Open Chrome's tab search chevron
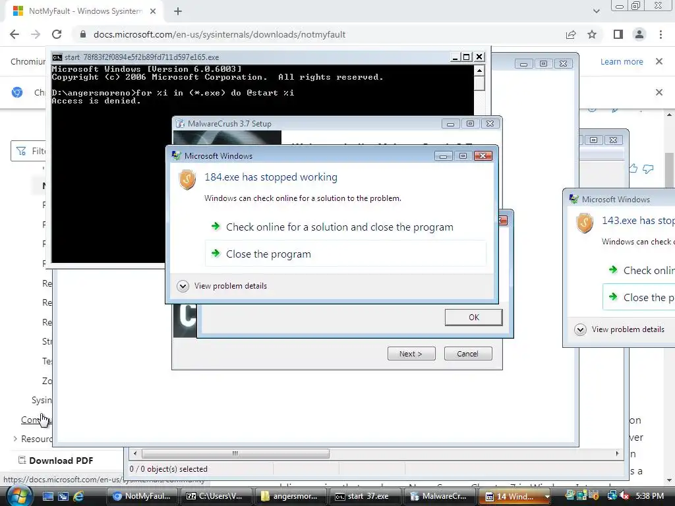Image resolution: width=675 pixels, height=506 pixels. click(596, 11)
